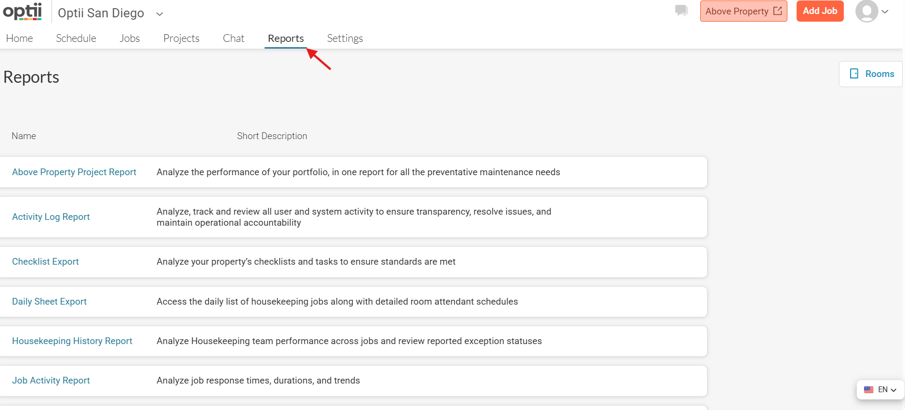The height and width of the screenshot is (410, 905).
Task: Click the description 'Analyze, track and review all user'
Action: pyautogui.click(x=354, y=217)
